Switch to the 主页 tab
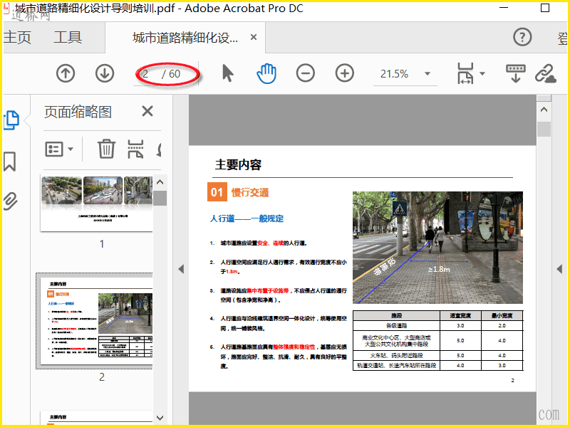 pyautogui.click(x=17, y=38)
